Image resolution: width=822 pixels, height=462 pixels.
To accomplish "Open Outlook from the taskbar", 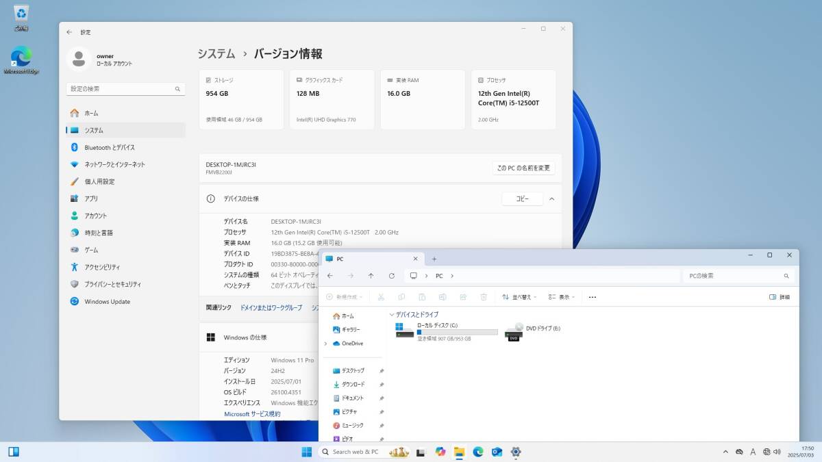I will tap(497, 452).
